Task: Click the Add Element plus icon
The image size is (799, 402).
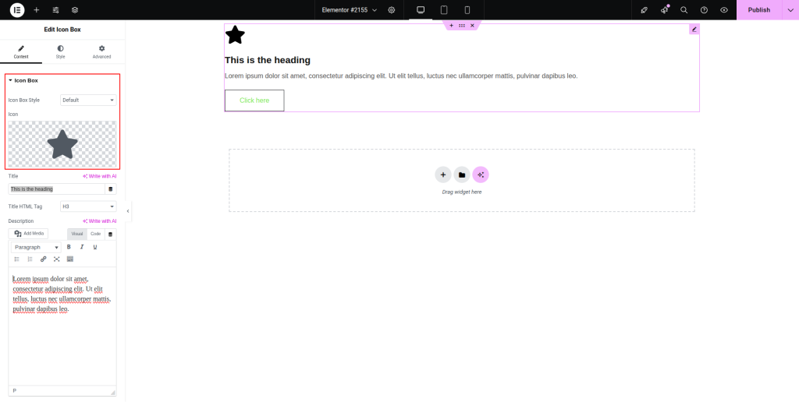Action: pos(36,10)
